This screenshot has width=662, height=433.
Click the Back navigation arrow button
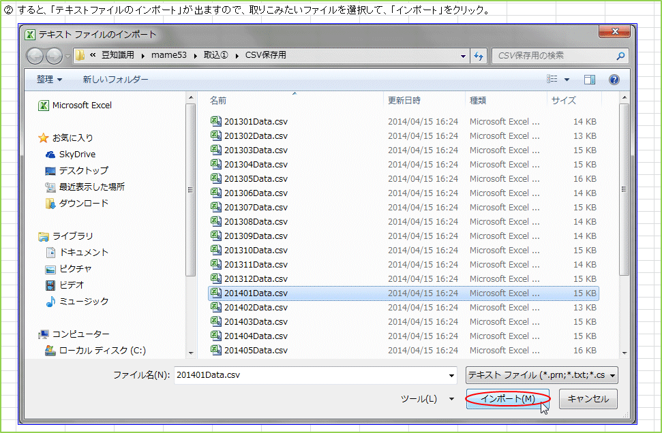tap(35, 56)
